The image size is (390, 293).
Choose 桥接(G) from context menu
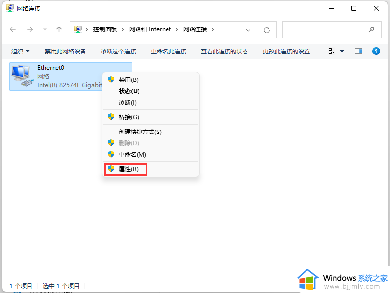151,117
